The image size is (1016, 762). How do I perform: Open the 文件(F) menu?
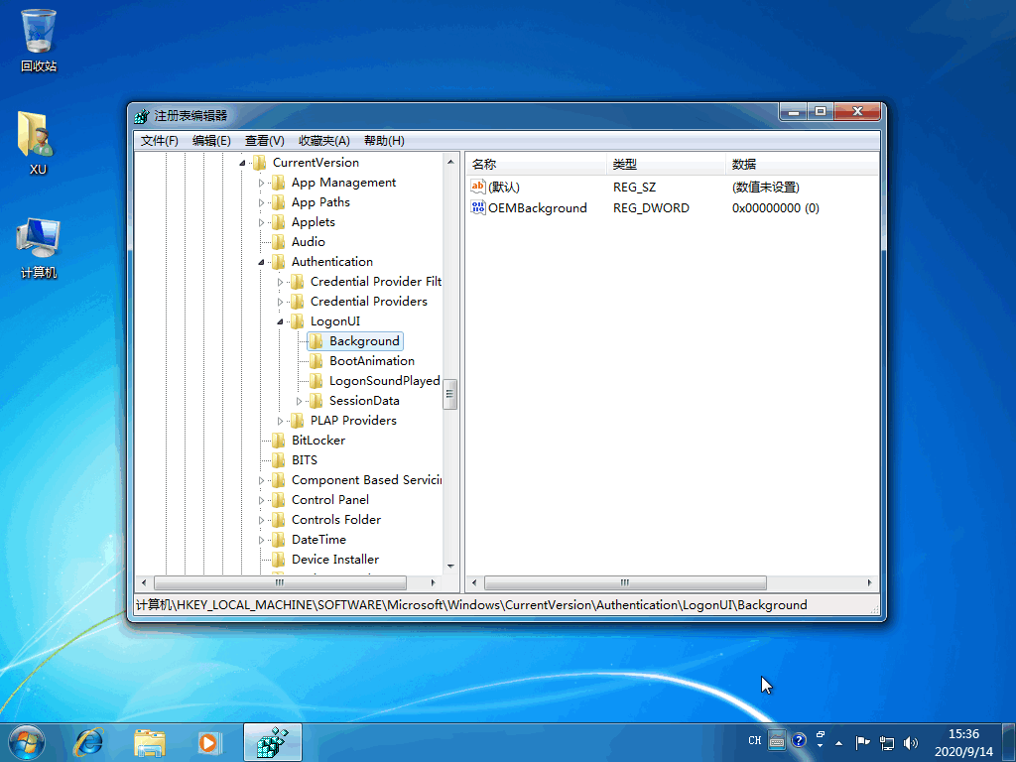pos(159,141)
